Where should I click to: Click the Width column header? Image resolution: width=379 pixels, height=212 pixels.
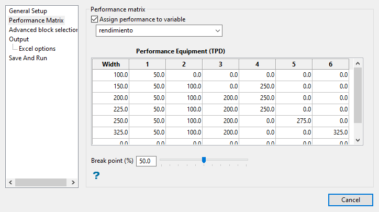pos(110,64)
